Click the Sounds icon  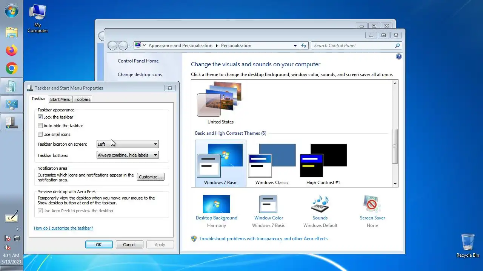point(320,204)
